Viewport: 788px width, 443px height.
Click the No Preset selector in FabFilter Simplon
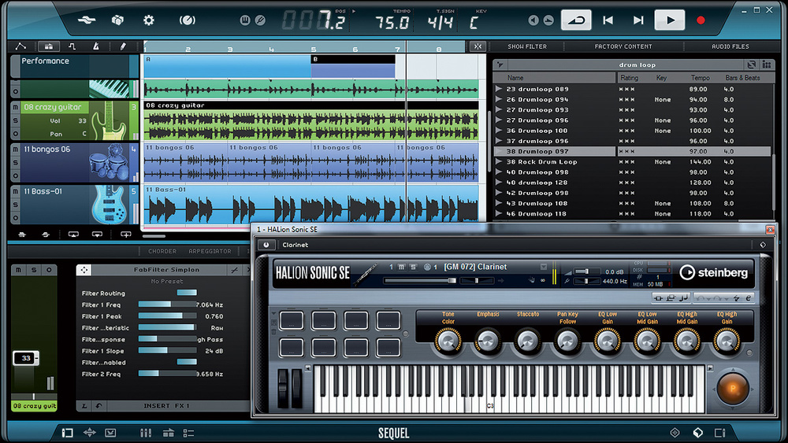point(167,282)
